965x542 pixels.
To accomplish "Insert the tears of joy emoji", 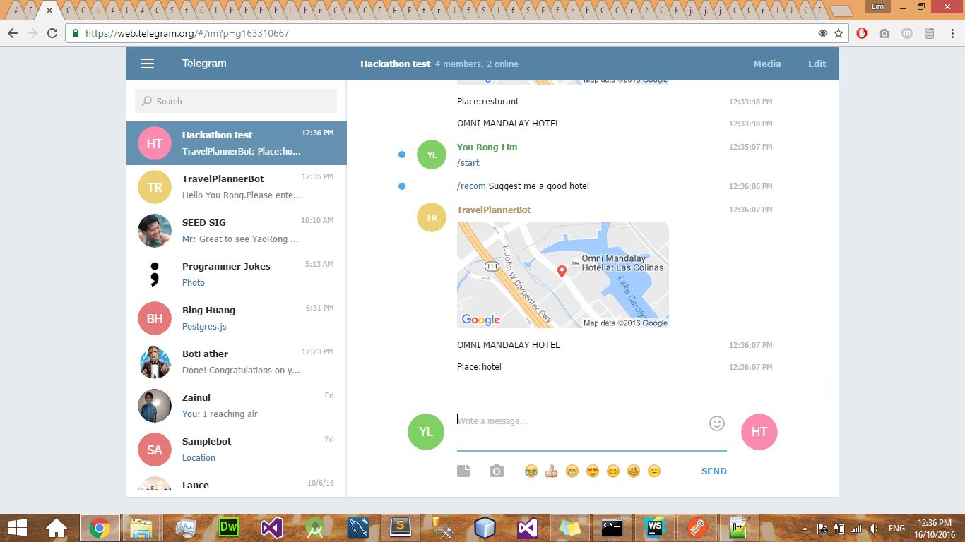I will click(x=531, y=471).
